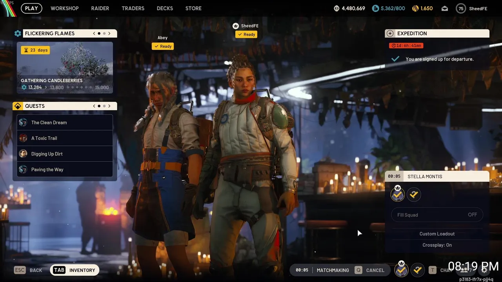Click second squad member ready icon in panel
Viewport: 502px width, 282px height.
(x=414, y=194)
